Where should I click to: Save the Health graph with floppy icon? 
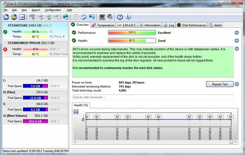coord(76,112)
